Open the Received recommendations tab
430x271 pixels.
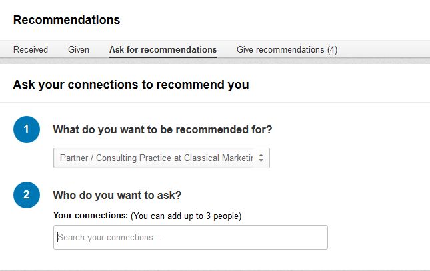[31, 49]
